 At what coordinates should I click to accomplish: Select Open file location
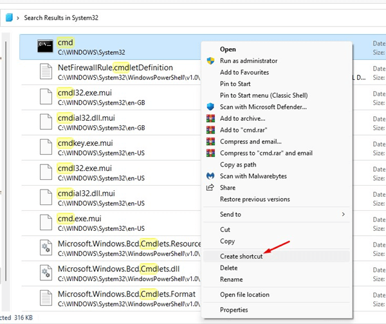coord(244,294)
